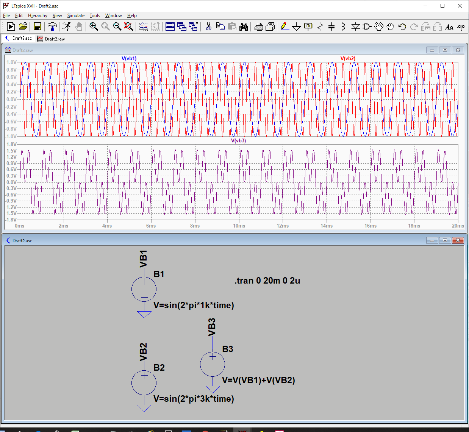Viewport: 469px width, 432px height.
Task: Click the Zoom to fit icon
Action: 129,27
